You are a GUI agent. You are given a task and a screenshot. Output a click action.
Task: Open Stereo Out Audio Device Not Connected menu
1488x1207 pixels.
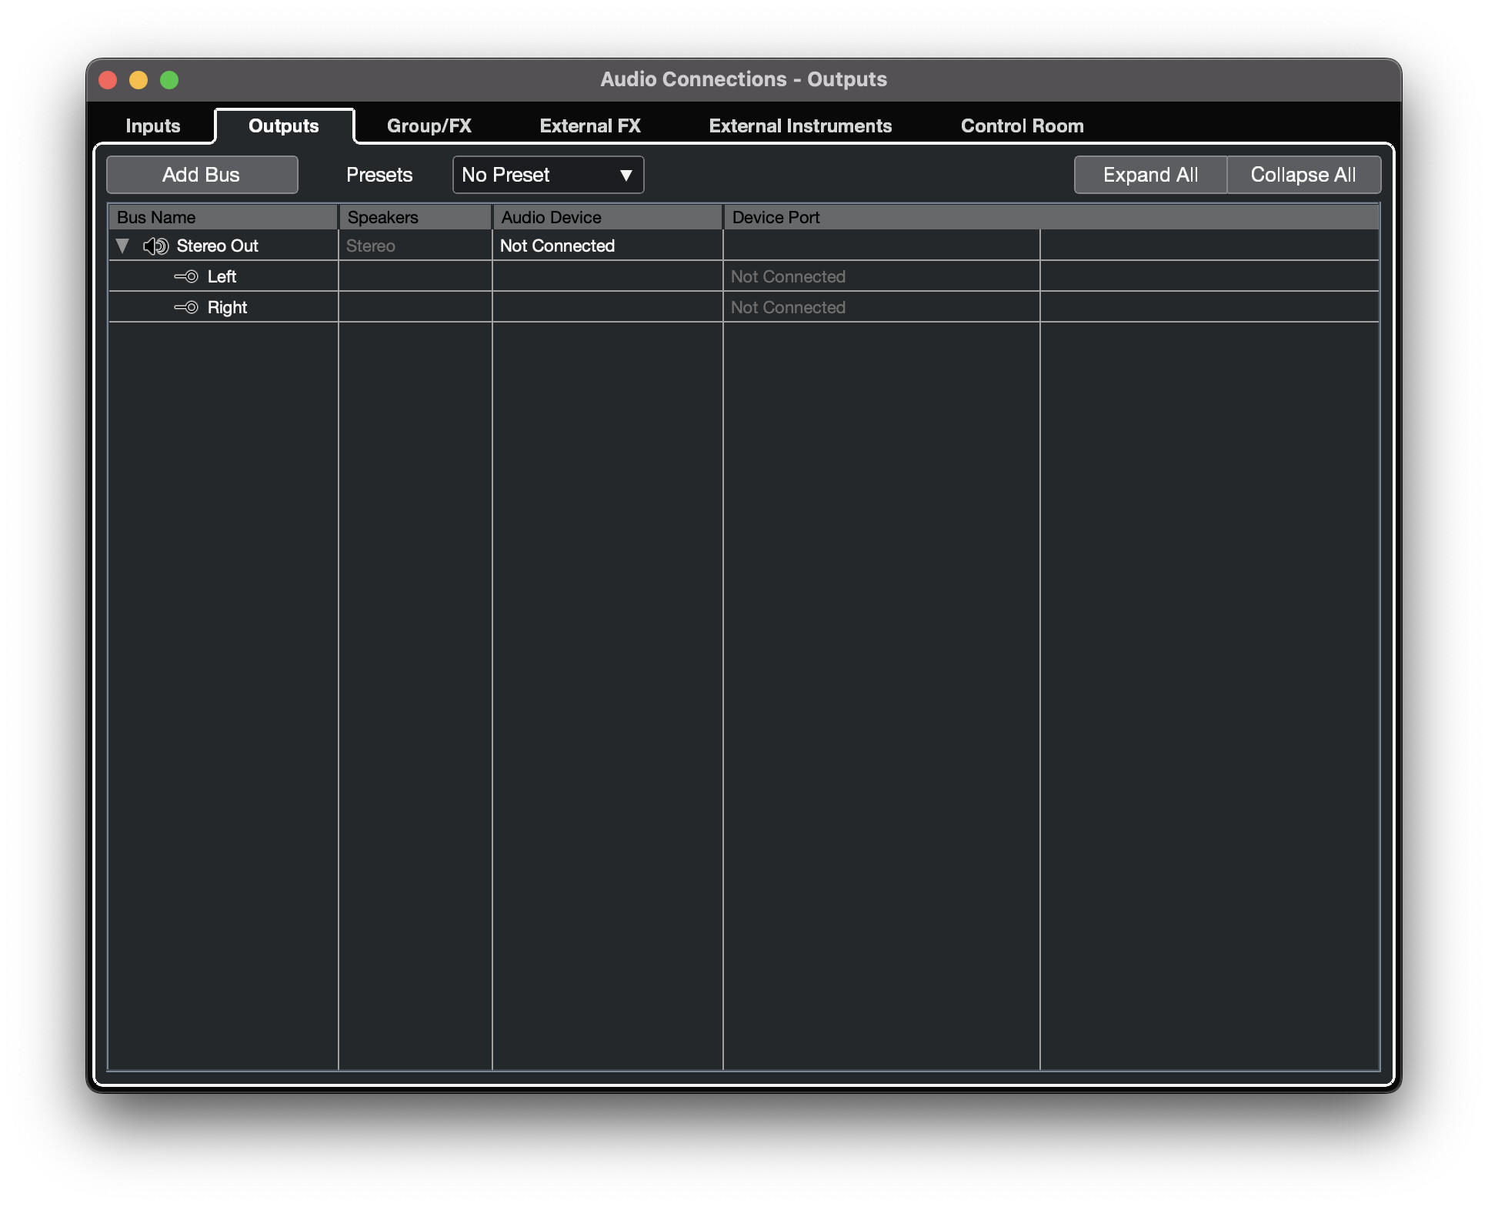[x=557, y=246]
